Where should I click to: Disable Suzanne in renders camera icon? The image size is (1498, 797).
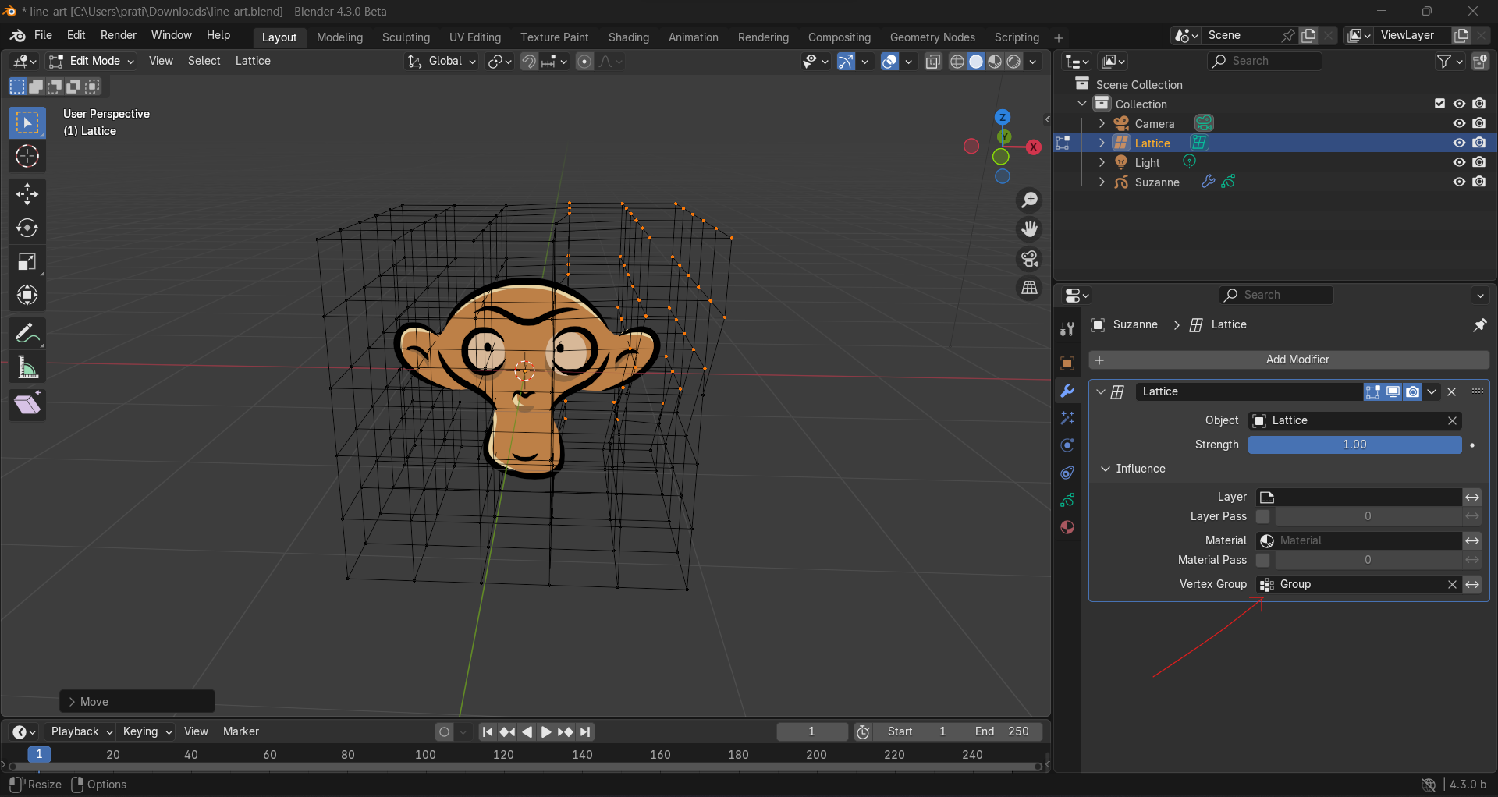point(1479,182)
